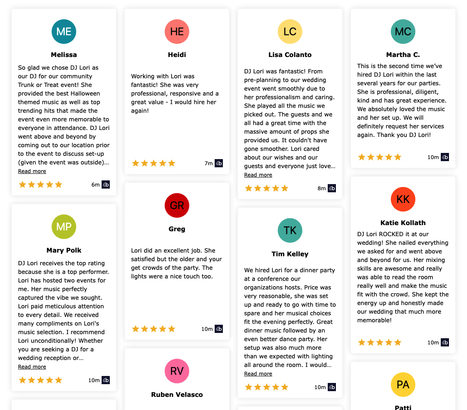This screenshot has width=467, height=410.
Task: Click the ME avatar for Melissa
Action: (64, 32)
